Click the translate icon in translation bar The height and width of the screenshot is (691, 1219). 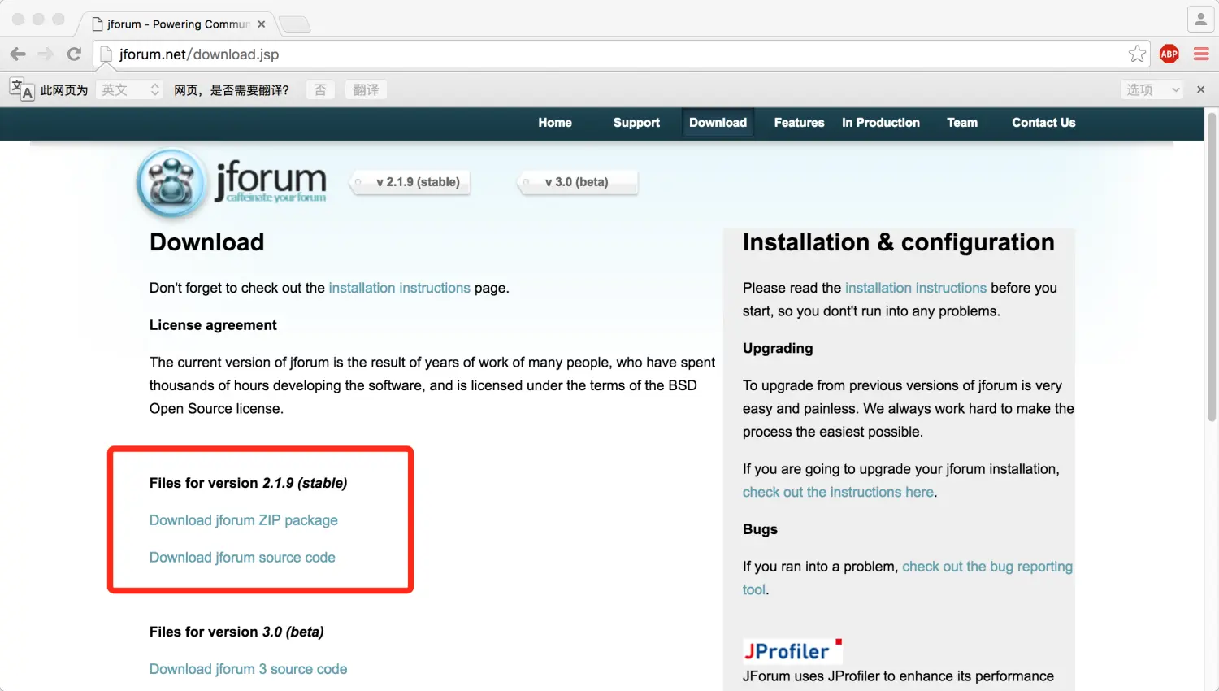pyautogui.click(x=22, y=89)
